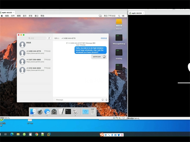Click the microphone dictation icon
The height and width of the screenshot is (142, 190).
pos(106,100)
